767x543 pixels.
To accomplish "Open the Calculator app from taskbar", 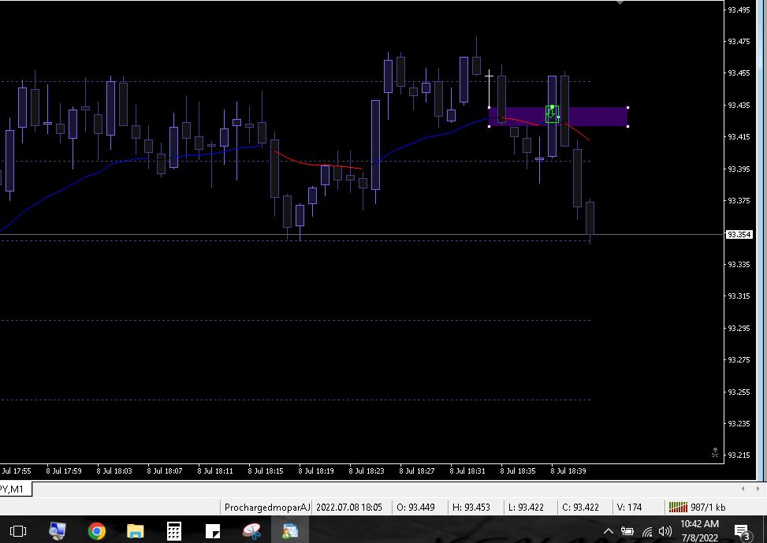I will click(174, 531).
